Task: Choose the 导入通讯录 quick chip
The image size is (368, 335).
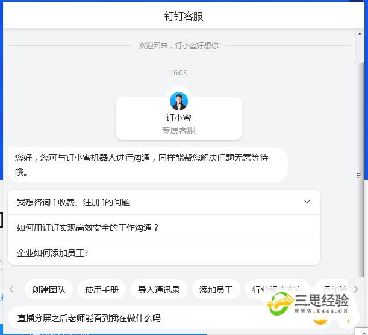Action: click(159, 290)
